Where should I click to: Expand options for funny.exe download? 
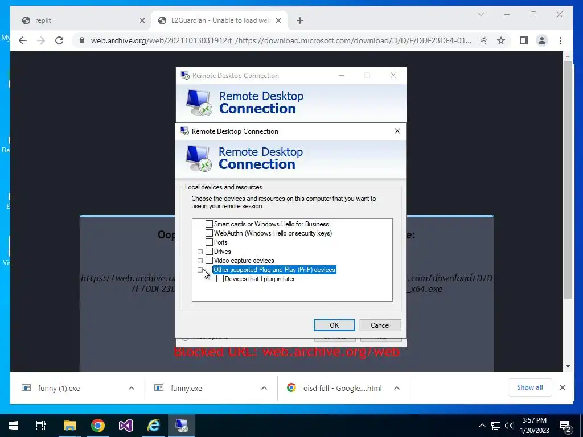coord(264,388)
